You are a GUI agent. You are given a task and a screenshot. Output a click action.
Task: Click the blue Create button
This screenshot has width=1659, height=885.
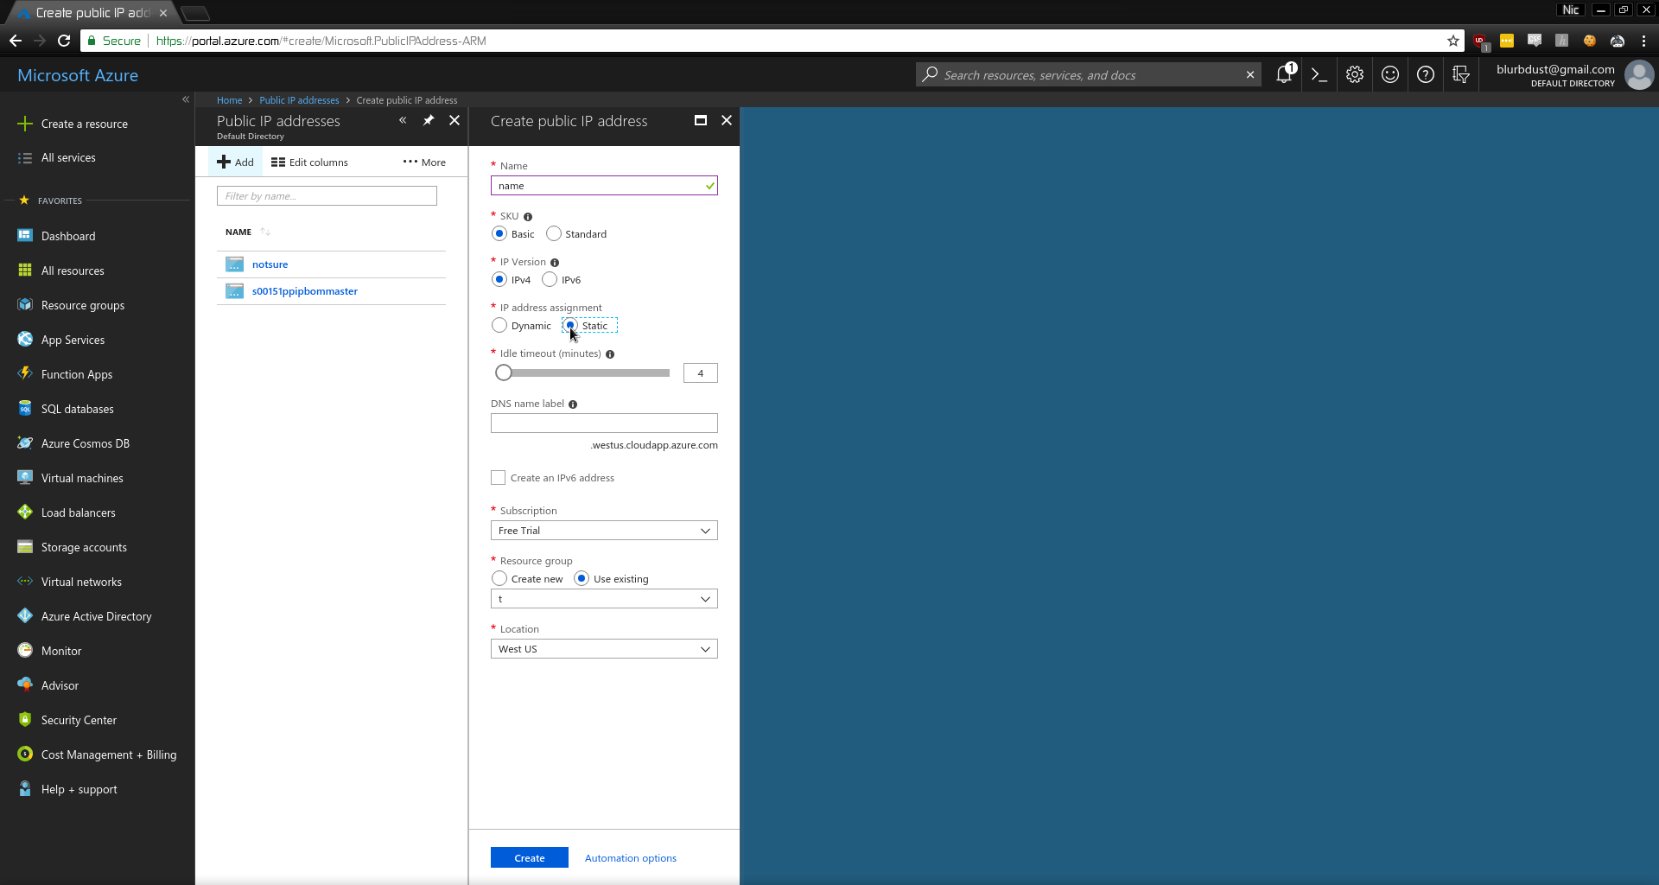[x=530, y=857]
